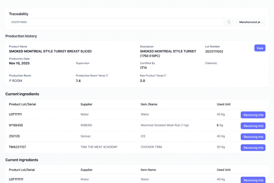Image resolution: width=274 pixels, height=183 pixels.
Task: Click the Production history section title
Action: 21,36
